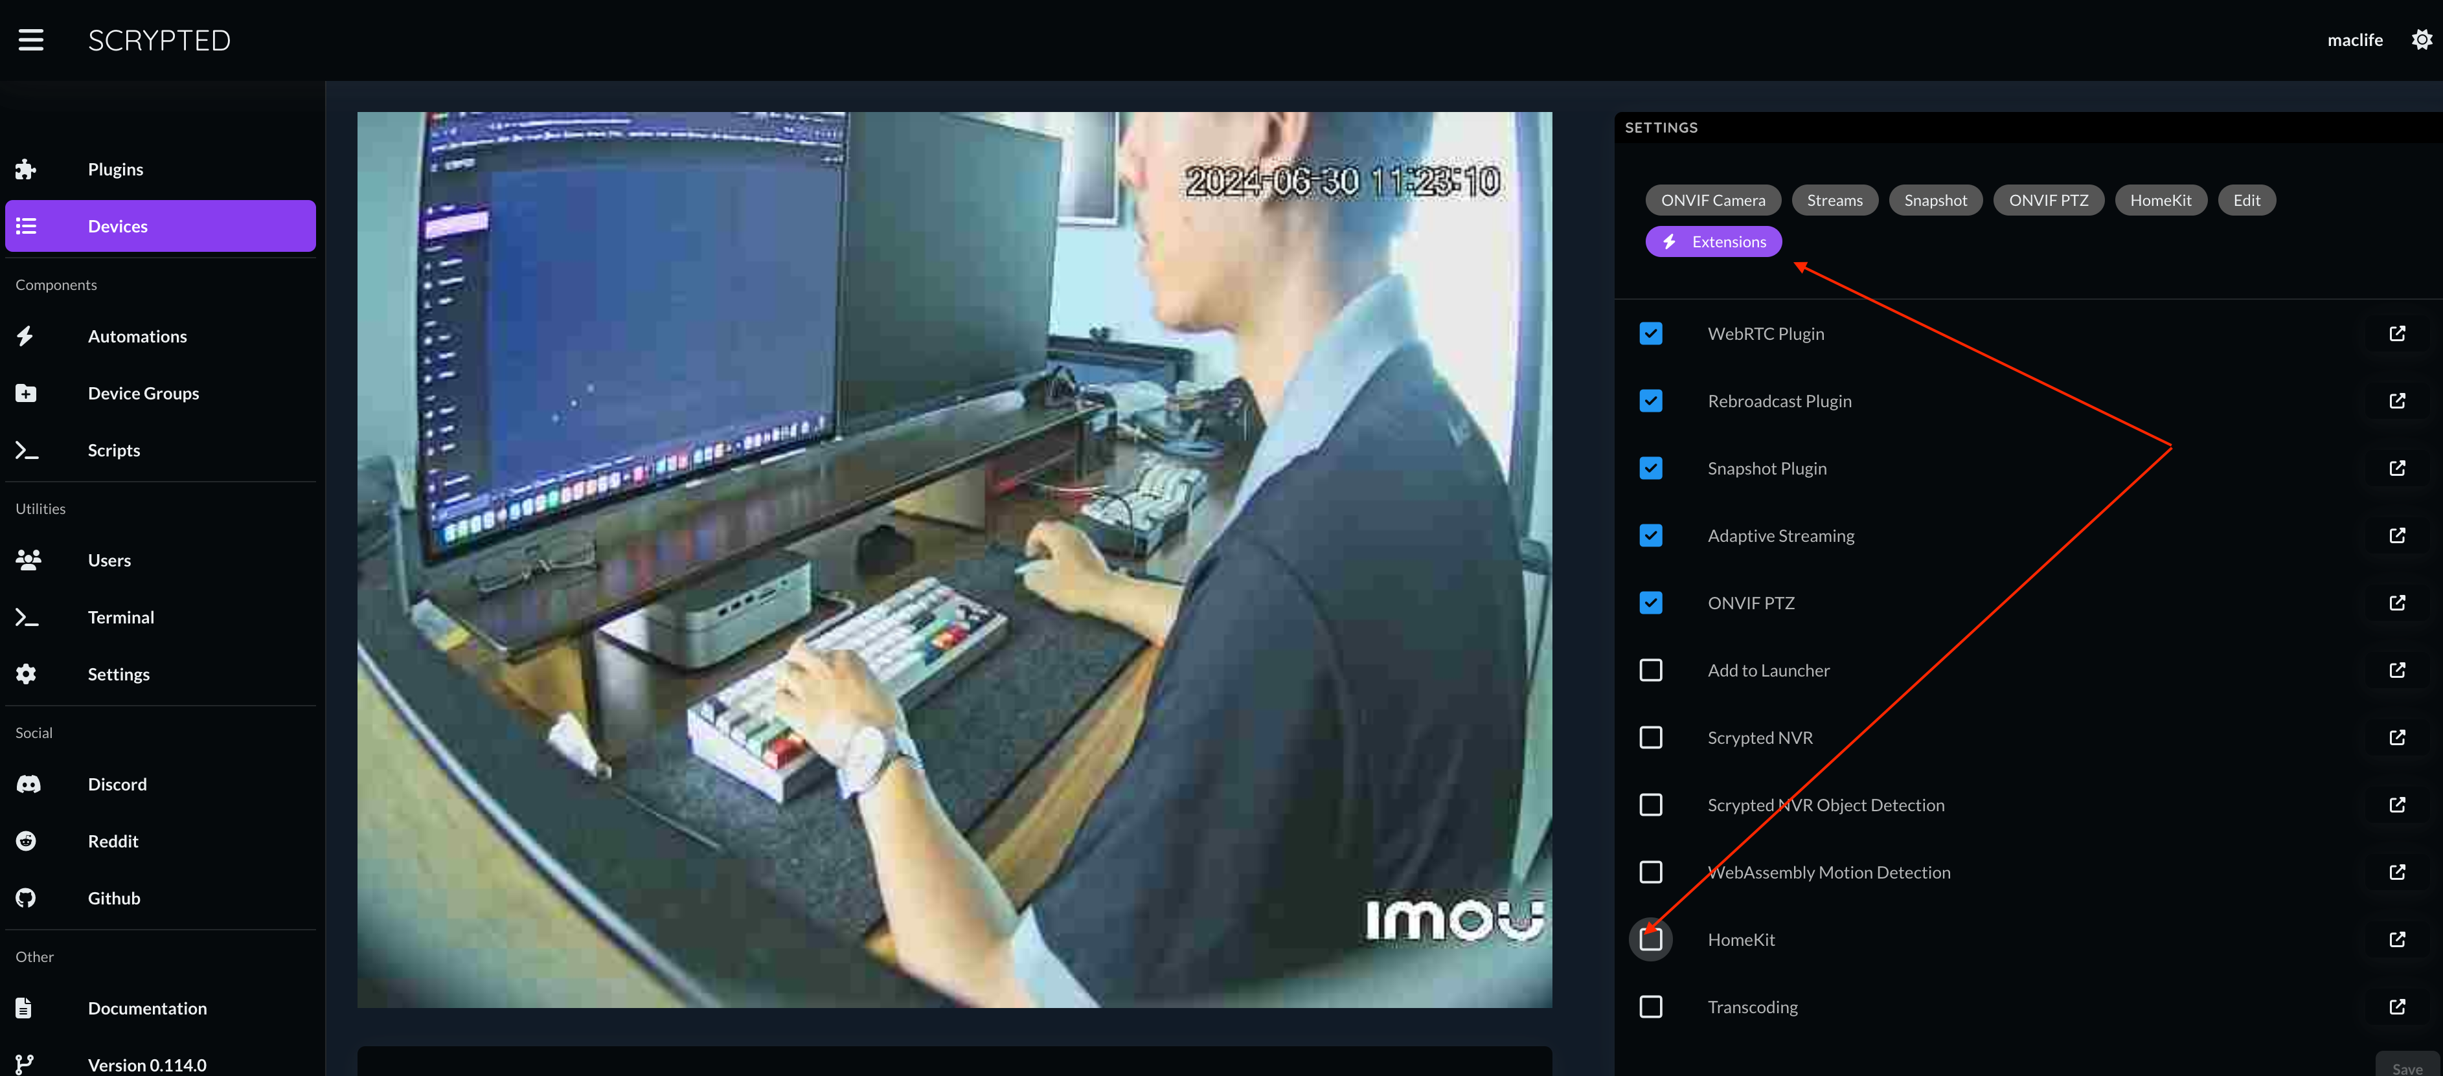Enable the HomeKit extension checkbox
The height and width of the screenshot is (1076, 2443).
1650,939
